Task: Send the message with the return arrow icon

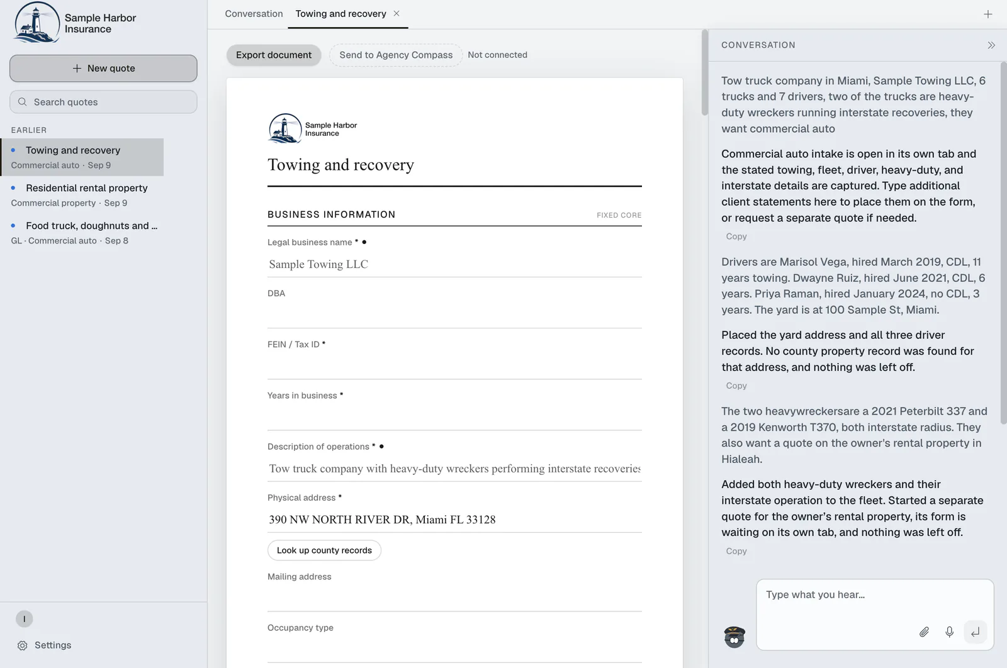Action: pos(976,632)
